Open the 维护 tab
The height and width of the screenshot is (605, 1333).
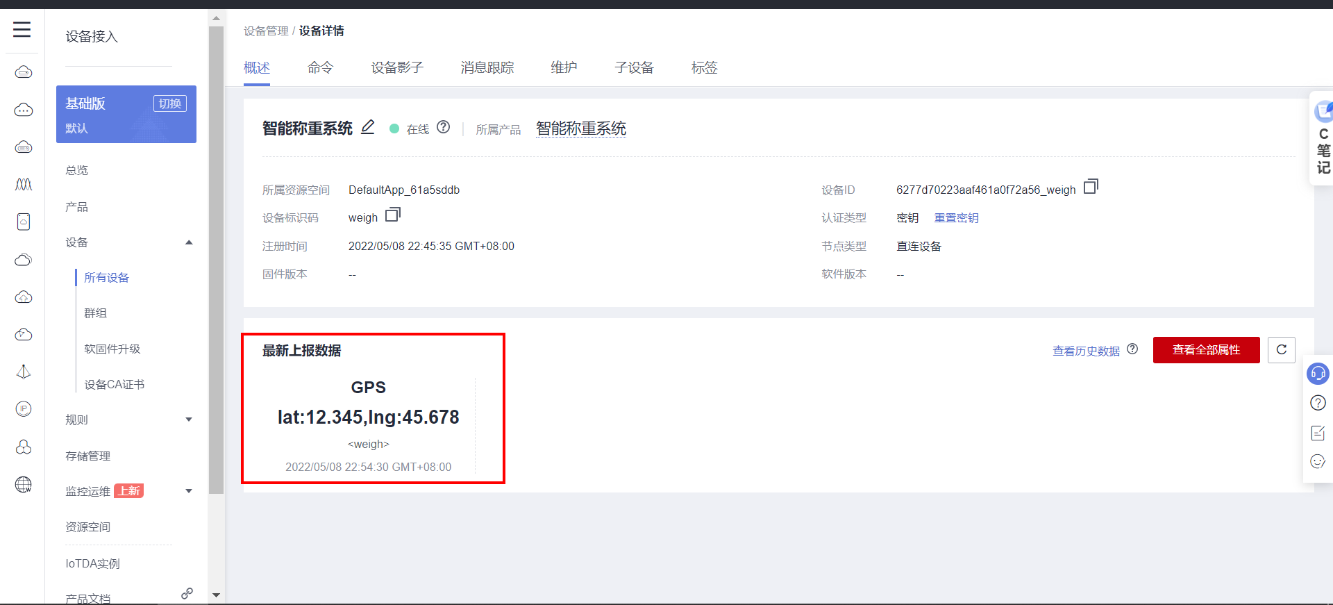(x=564, y=67)
